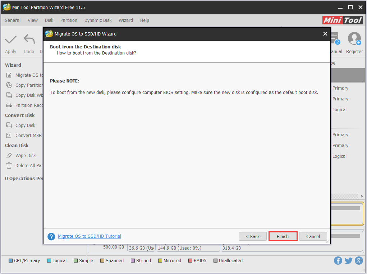367x274 pixels.
Task: Click the blue help question mark icon
Action: [51, 236]
